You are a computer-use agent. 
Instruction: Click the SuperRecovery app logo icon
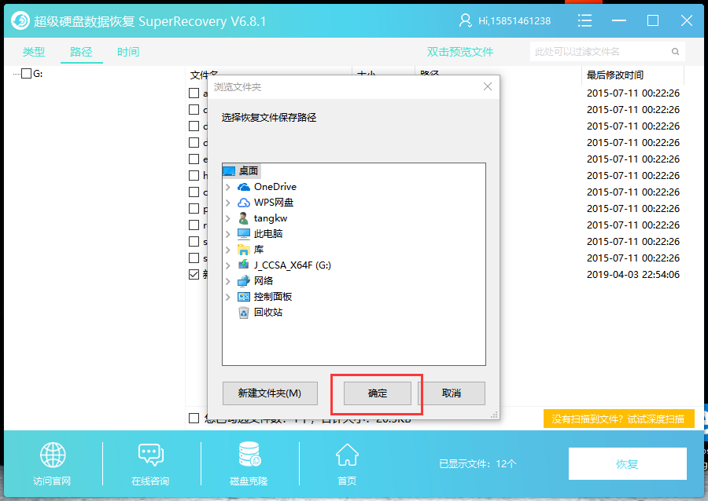(x=20, y=20)
